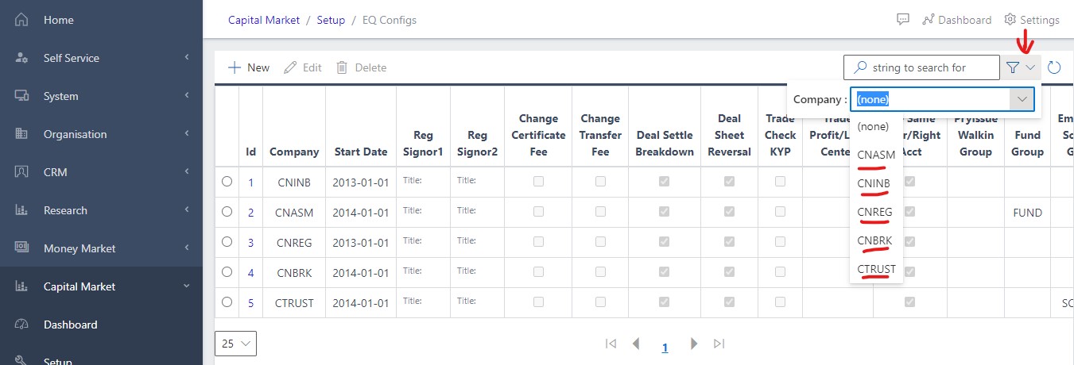The width and height of the screenshot is (1074, 365).
Task: Expand the CRM menu chevron
Action: pos(186,172)
